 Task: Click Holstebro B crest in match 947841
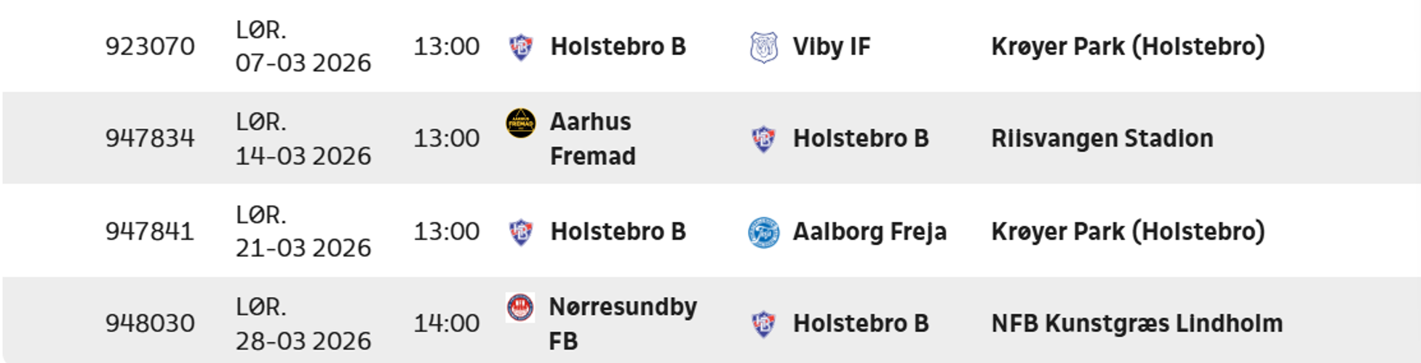tap(521, 232)
